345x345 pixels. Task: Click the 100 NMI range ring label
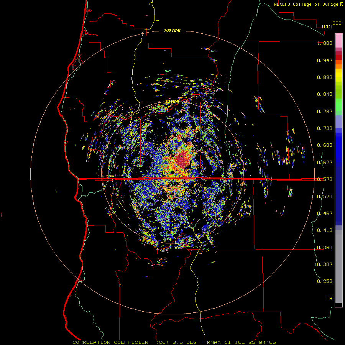point(172,30)
